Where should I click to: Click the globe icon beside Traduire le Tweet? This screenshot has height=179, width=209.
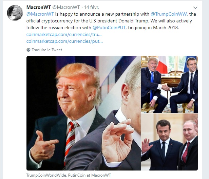pyautogui.click(x=28, y=50)
